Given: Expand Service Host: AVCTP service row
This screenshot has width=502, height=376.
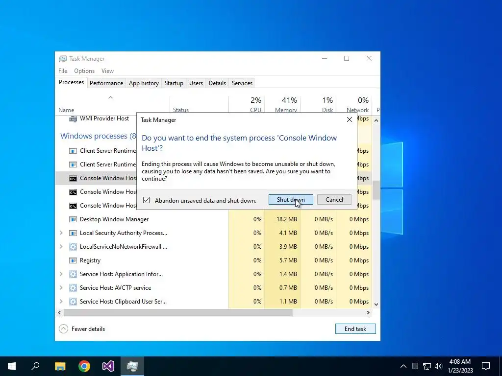Looking at the screenshot, I should [61, 288].
